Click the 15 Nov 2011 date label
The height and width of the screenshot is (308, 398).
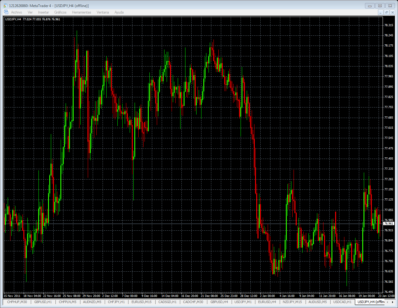tap(12, 296)
